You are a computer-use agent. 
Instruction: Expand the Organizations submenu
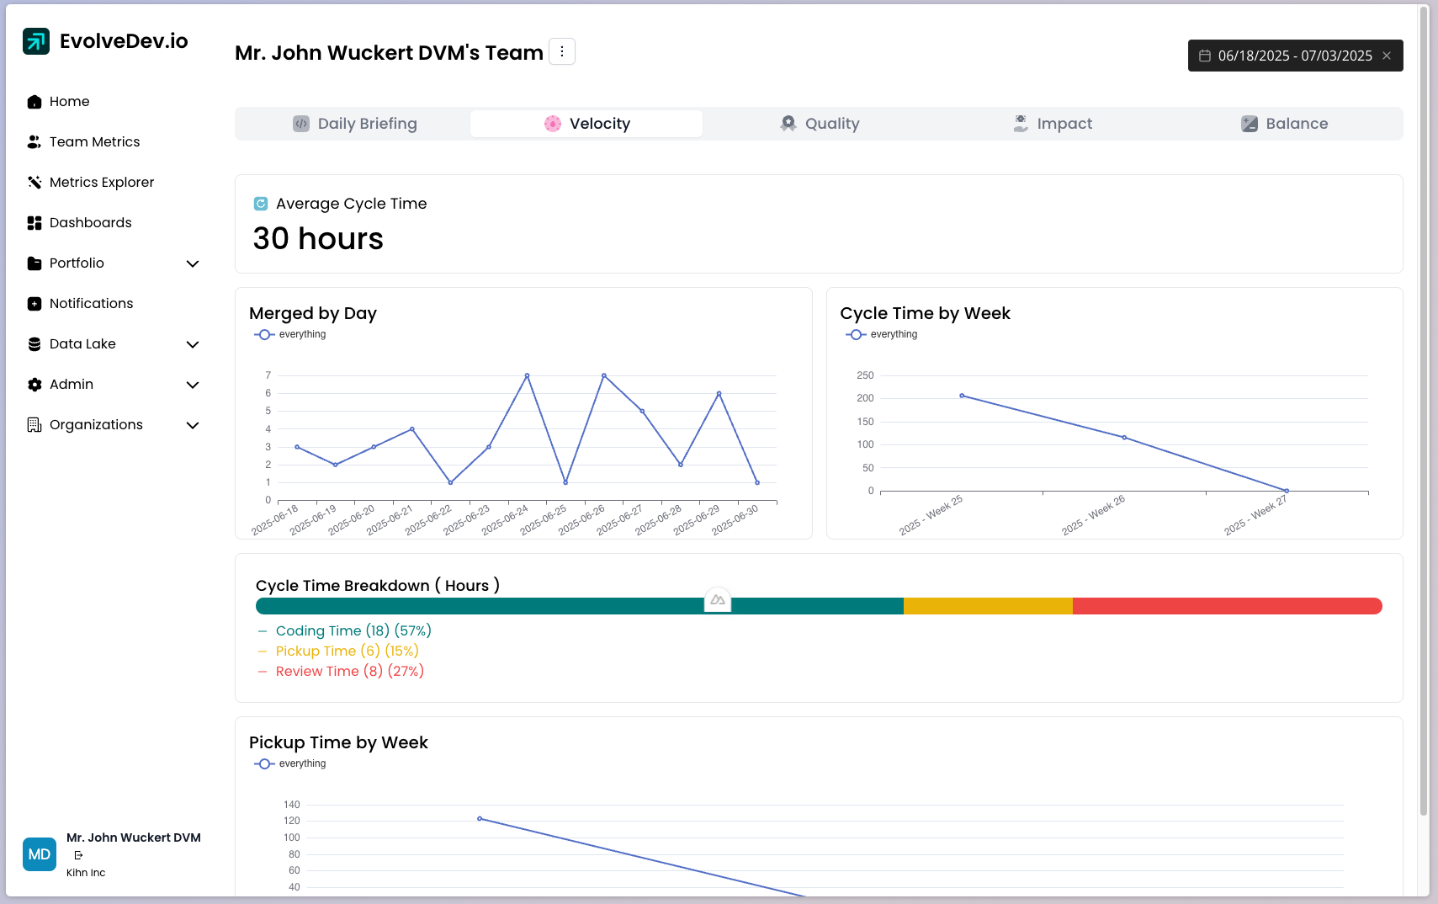click(x=193, y=425)
